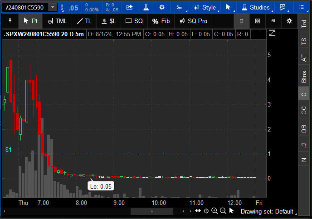Screen dimensions: 312x219
Task: Open the L2 sidebar tab
Action: pyautogui.click(x=304, y=145)
